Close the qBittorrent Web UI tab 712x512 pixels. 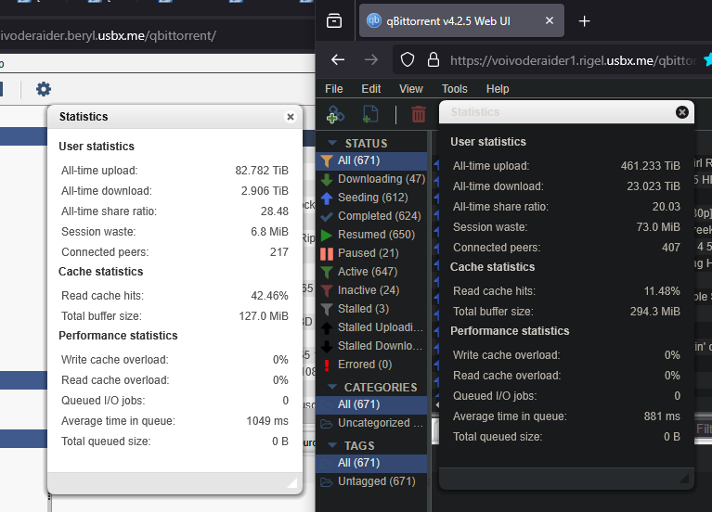550,20
